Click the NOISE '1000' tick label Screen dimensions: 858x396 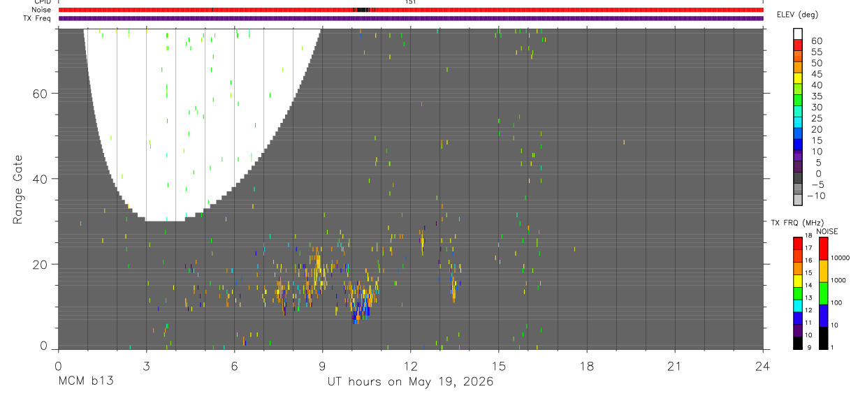838,281
